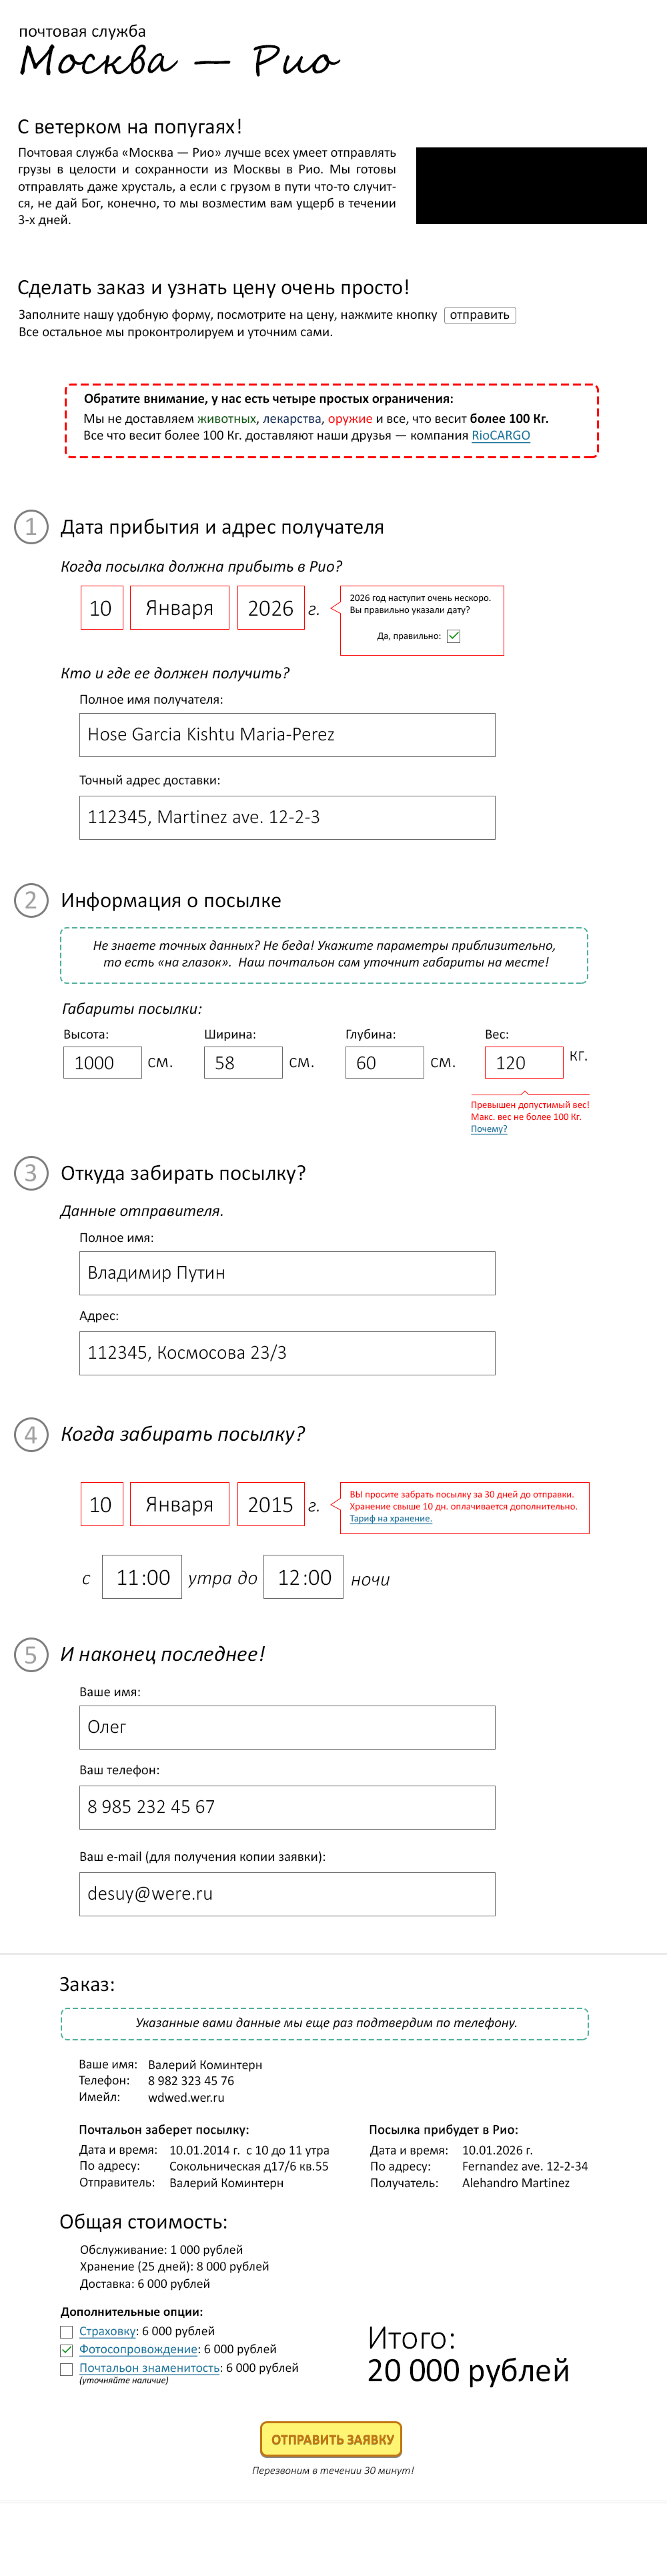
Task: Open the RioCARGO company link
Action: [x=500, y=435]
